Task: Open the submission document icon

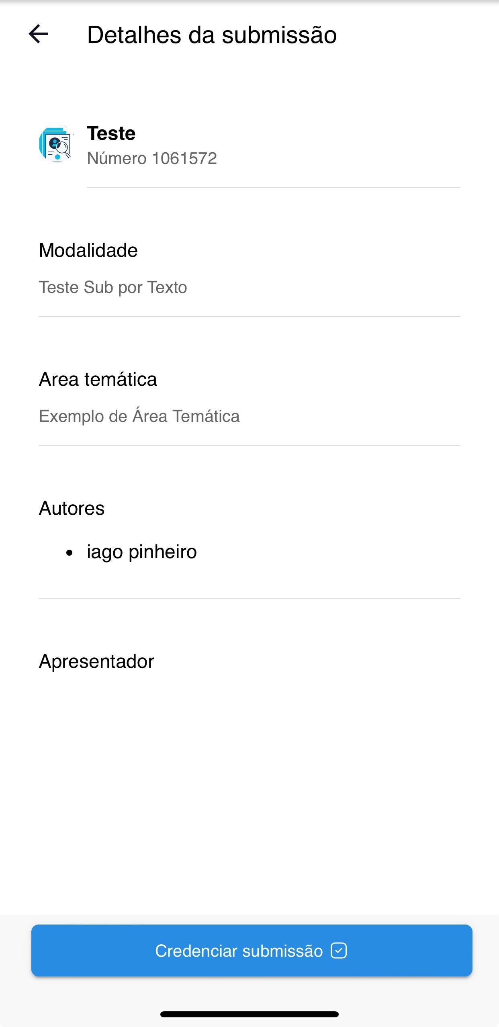Action: [57, 145]
